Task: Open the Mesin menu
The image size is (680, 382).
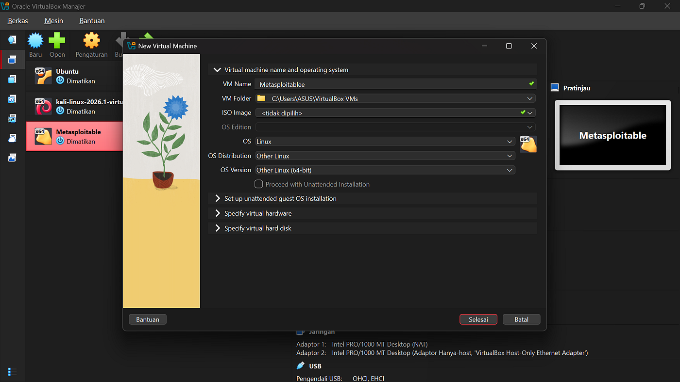Action: point(54,21)
